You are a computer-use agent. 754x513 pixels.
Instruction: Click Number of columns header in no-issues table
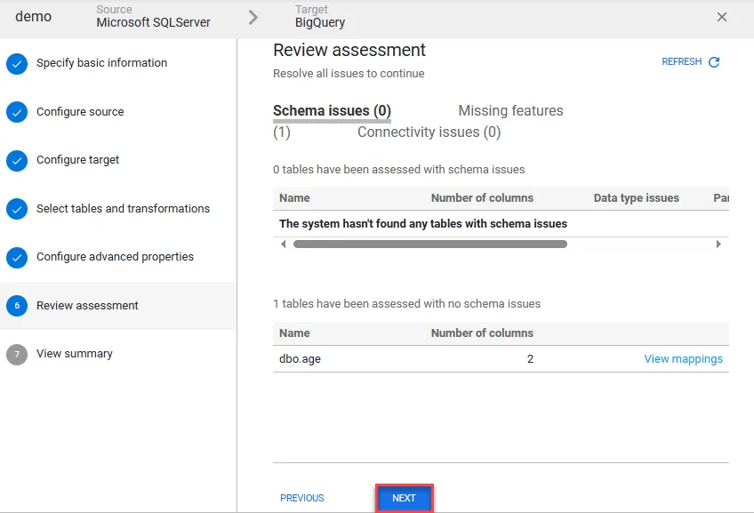[x=482, y=333]
